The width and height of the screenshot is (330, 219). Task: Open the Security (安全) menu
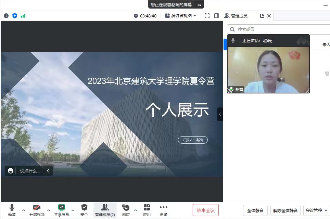[84, 210]
